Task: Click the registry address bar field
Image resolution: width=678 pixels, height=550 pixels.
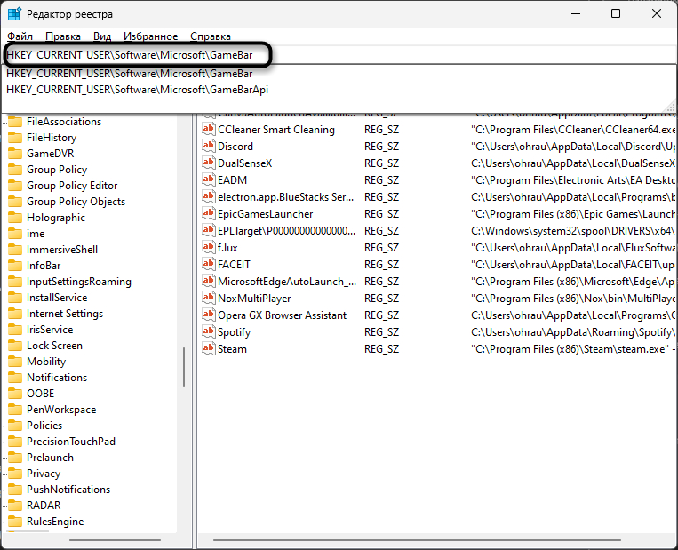Action: point(339,55)
